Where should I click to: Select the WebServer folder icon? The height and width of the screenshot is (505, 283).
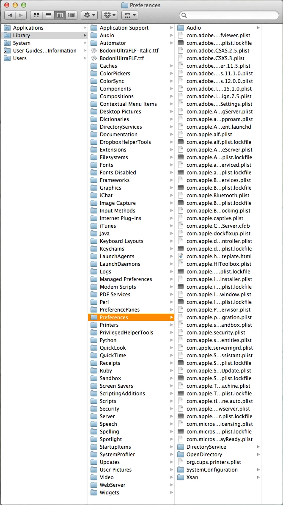pos(93,485)
